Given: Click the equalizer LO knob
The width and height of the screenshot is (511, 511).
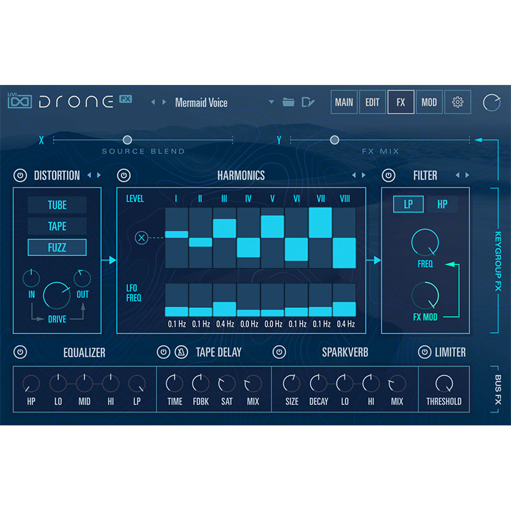Looking at the screenshot, I should coord(58,384).
